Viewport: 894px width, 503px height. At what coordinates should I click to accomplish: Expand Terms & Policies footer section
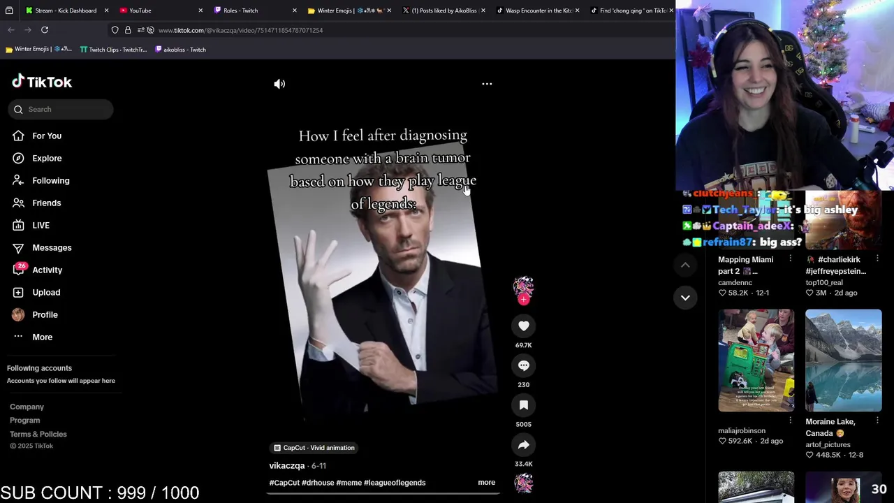(x=38, y=434)
